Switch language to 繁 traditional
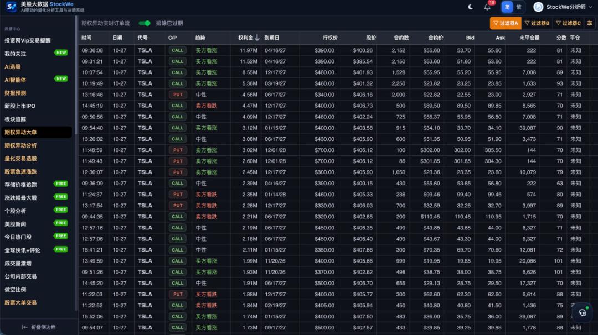This screenshot has width=598, height=335. 519,7
